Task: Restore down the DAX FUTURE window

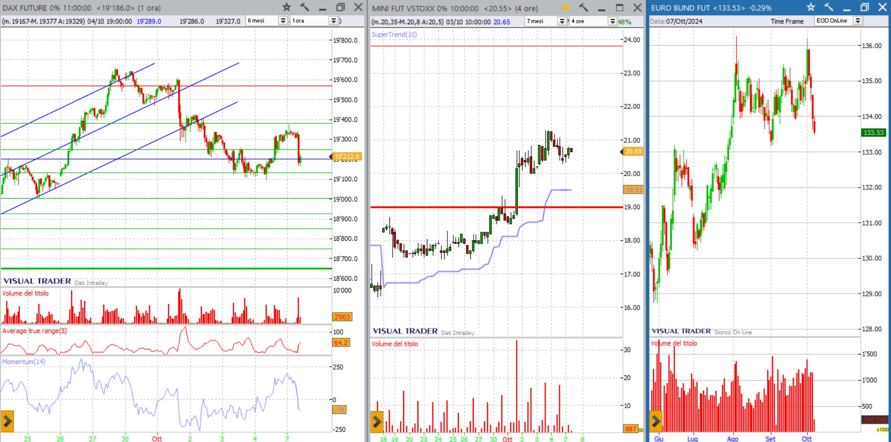Action: point(340,7)
